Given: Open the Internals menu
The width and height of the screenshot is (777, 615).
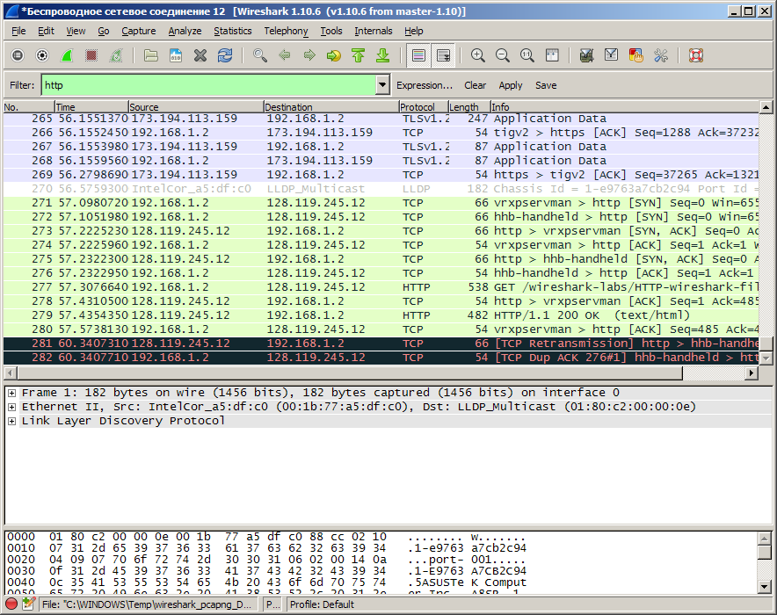Looking at the screenshot, I should click(x=374, y=32).
